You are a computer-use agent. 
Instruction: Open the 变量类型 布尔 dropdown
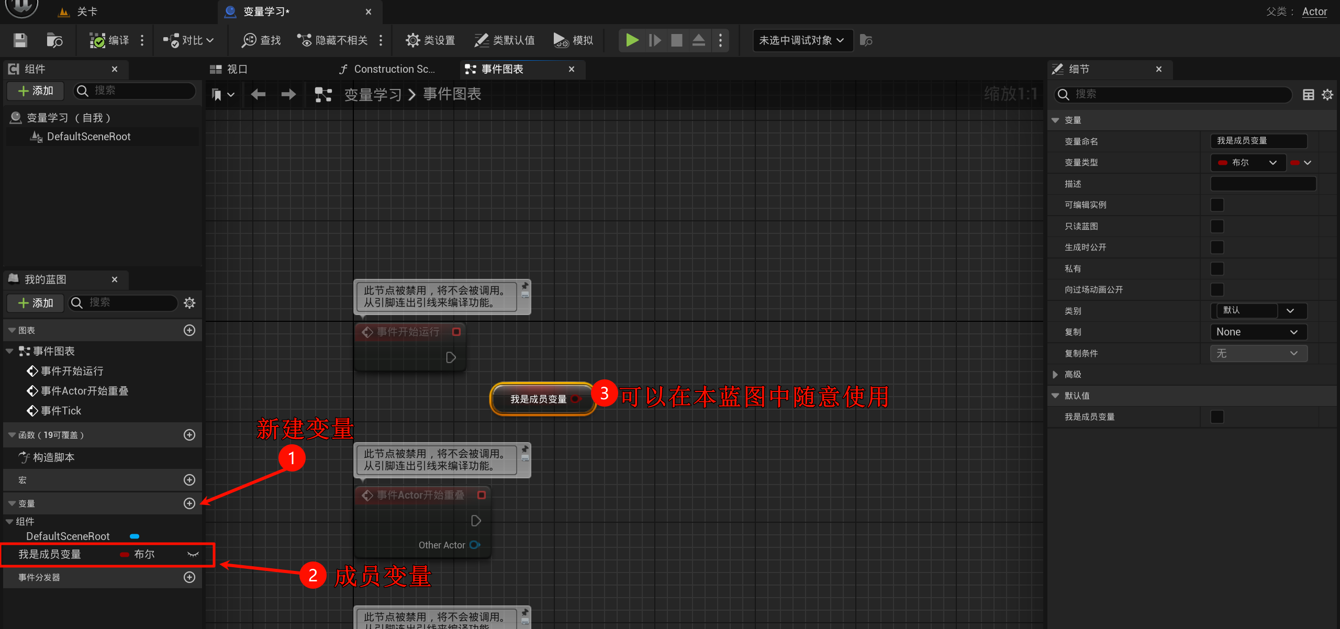coord(1248,163)
